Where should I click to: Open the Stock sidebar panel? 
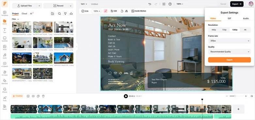pos(5,47)
